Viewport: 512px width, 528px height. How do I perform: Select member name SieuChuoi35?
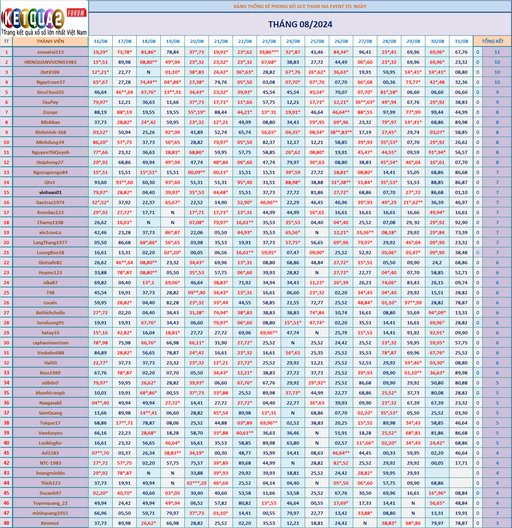click(x=51, y=92)
